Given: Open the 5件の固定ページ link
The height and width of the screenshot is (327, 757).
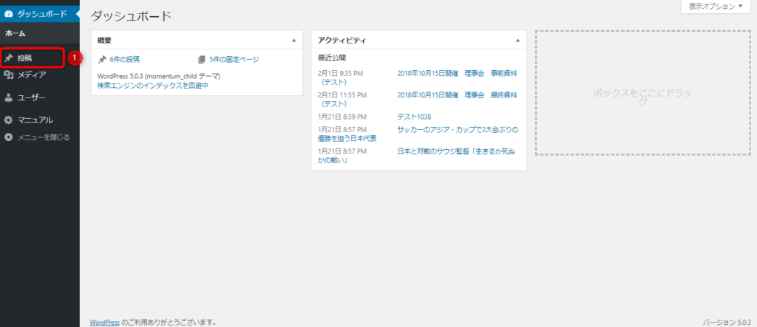Looking at the screenshot, I should pos(234,60).
